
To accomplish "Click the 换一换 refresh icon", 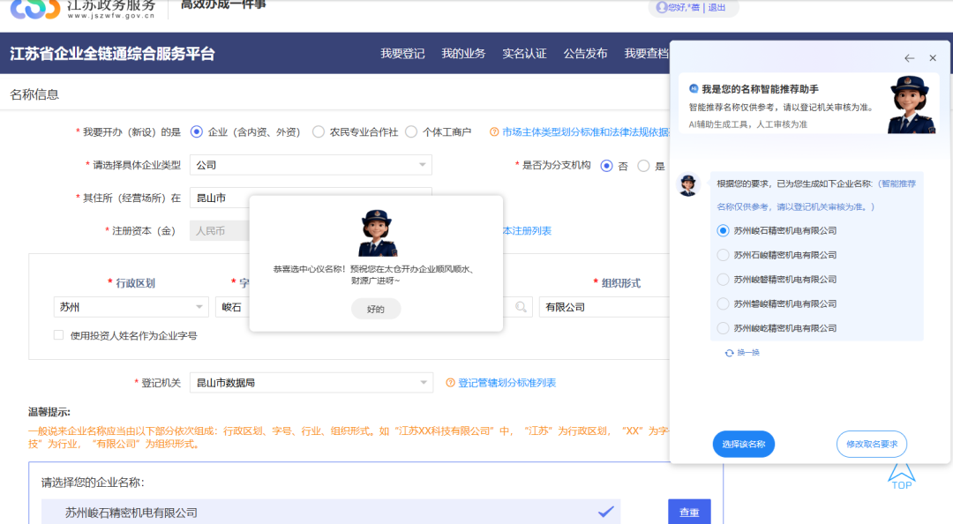I will pos(729,353).
